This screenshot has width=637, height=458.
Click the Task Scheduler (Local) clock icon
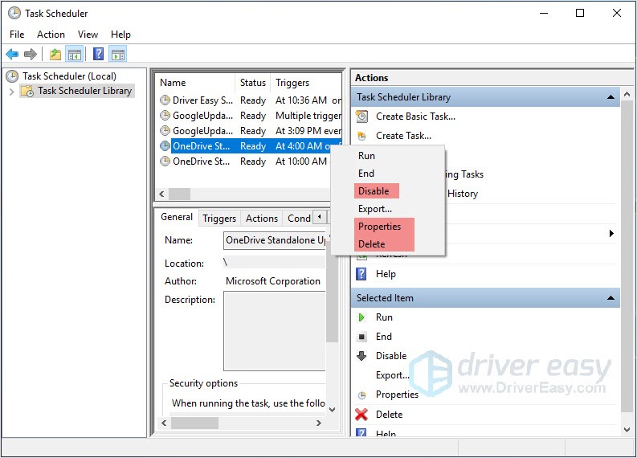[12, 76]
